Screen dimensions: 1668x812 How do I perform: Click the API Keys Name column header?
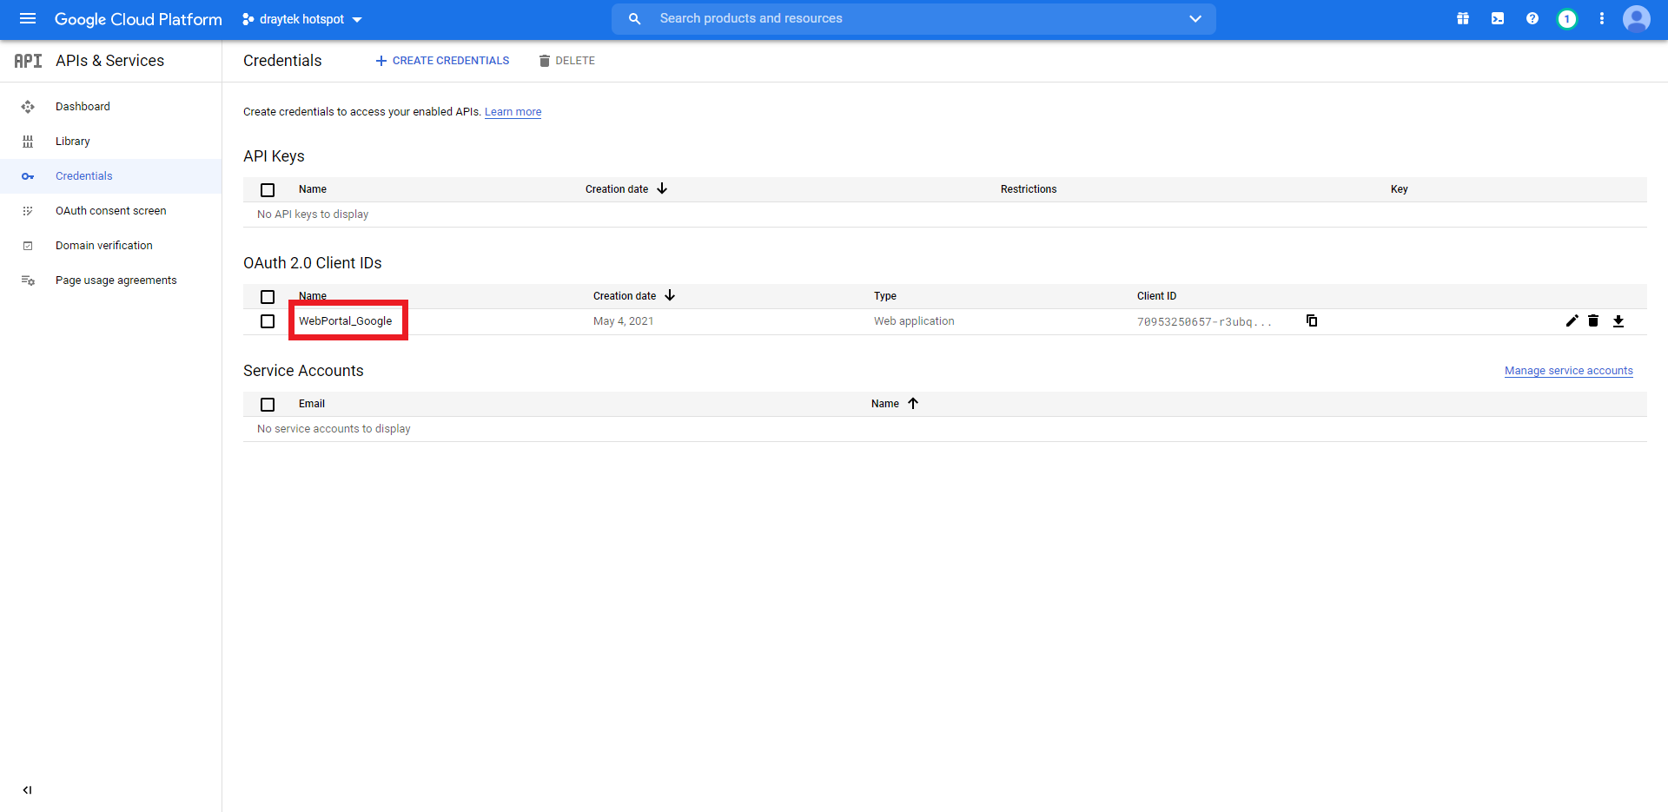pos(313,189)
